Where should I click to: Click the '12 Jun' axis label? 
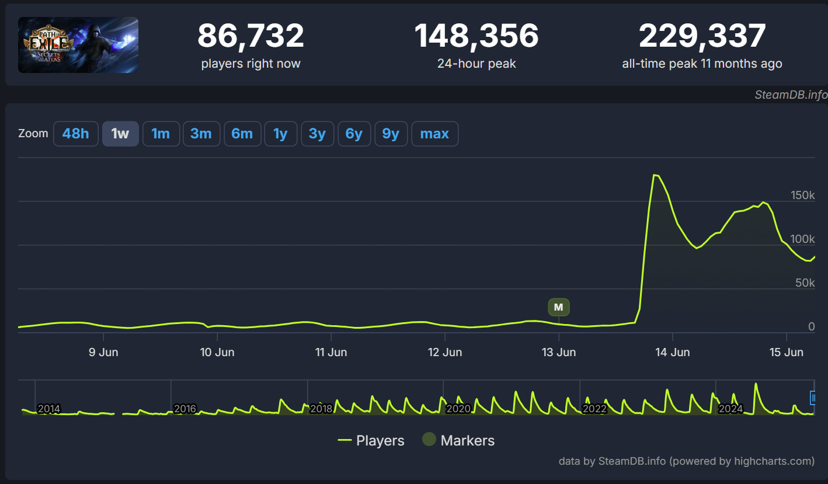pyautogui.click(x=445, y=352)
